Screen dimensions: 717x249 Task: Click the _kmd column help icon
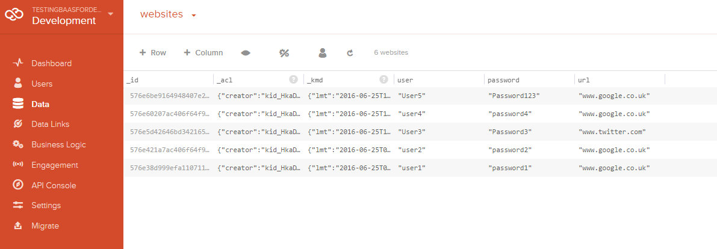click(x=383, y=79)
